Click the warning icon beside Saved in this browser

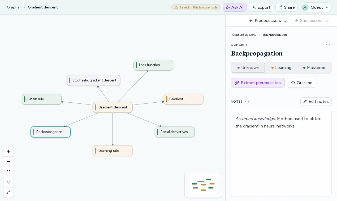[x=176, y=7]
